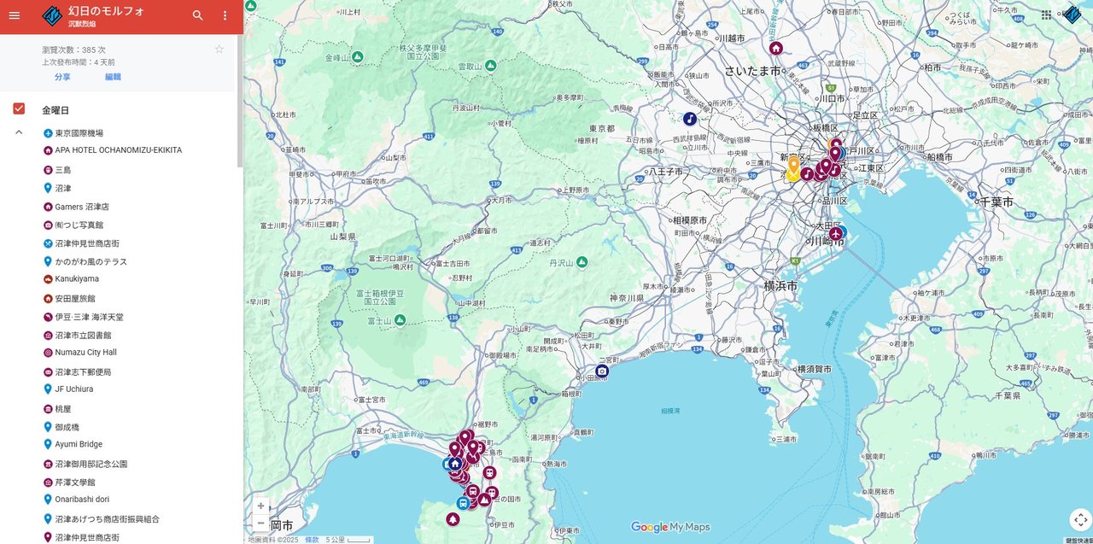
Task: Click the camera marker at 小田原市
Action: pos(602,371)
